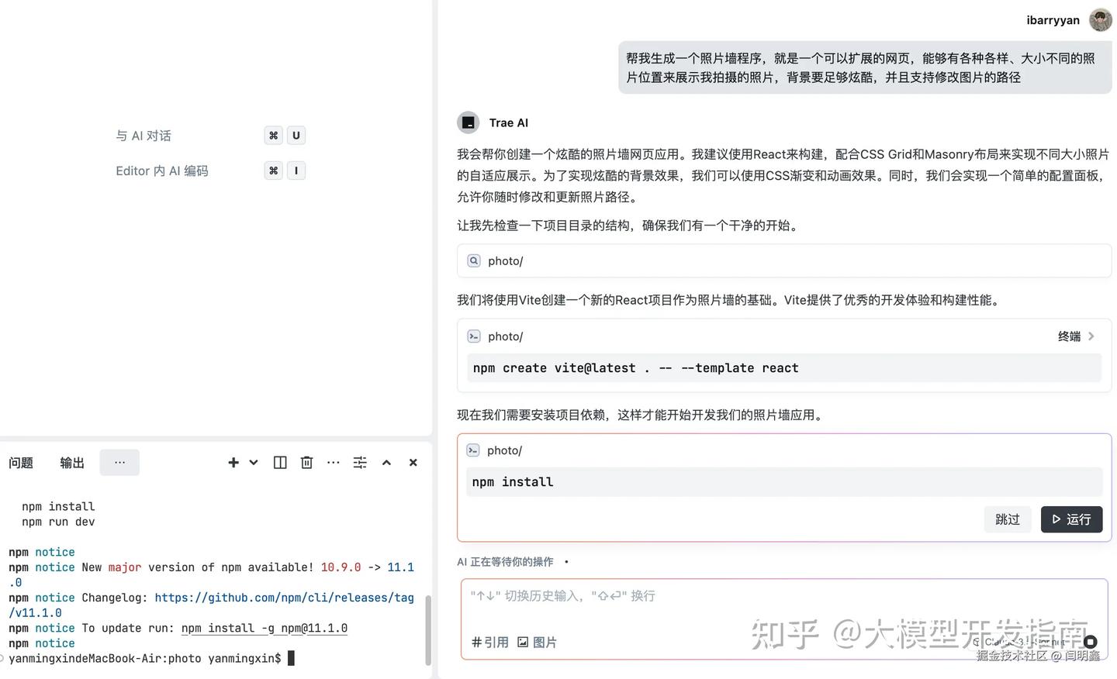The image size is (1117, 679).
Task: Insert a reference using the #引用 icon
Action: [x=489, y=642]
